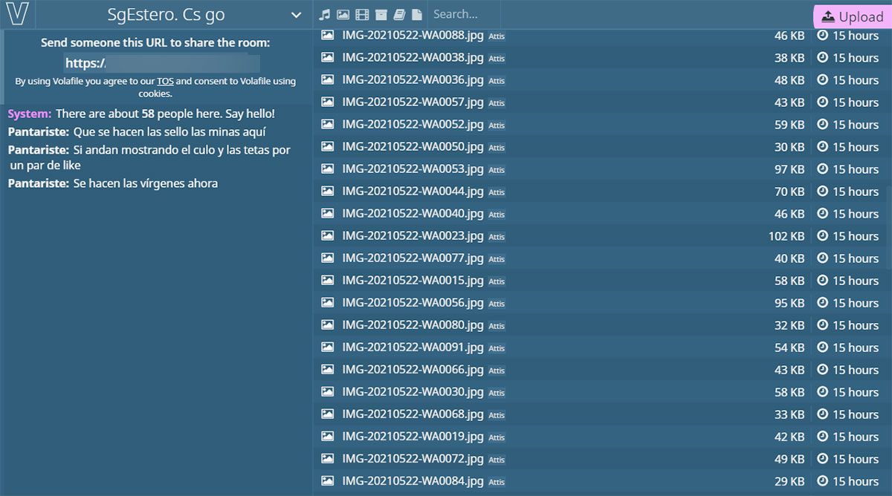Filter files by video type
This screenshot has height=496, width=892.
(362, 15)
